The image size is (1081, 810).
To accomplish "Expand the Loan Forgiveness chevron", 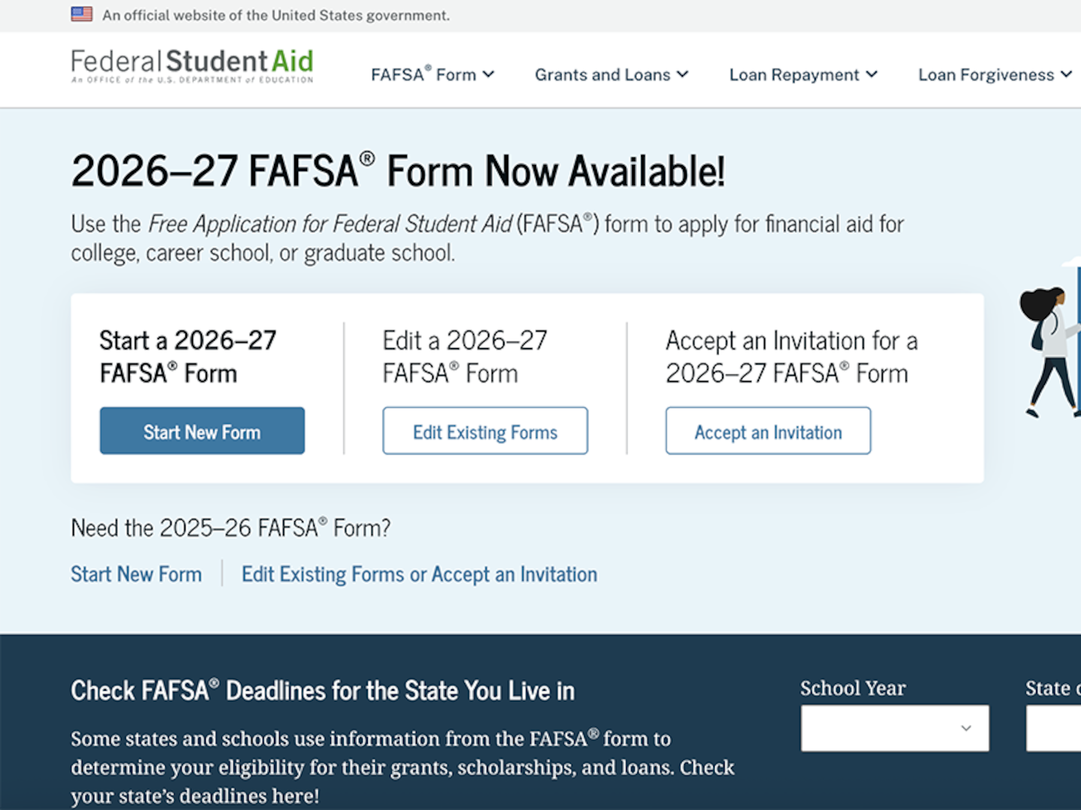I will [1066, 74].
